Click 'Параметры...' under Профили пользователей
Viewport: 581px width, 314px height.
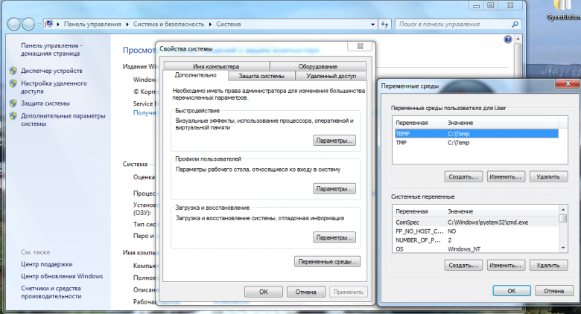coord(334,189)
